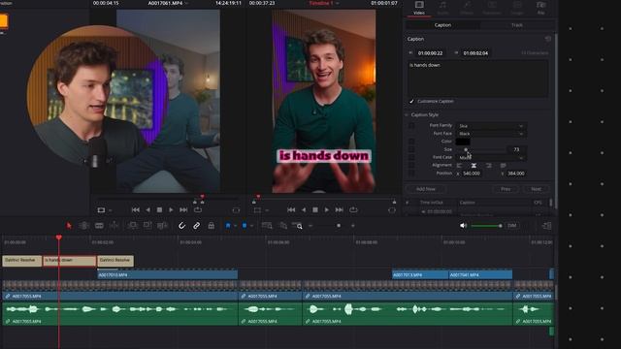621x349 pixels.
Task: Click the Add New caption button
Action: click(x=426, y=189)
